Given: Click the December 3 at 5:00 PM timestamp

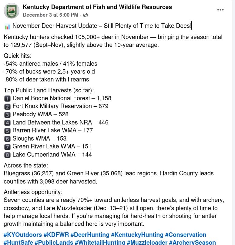Looking at the screenshot, I should pyautogui.click(x=50, y=15).
